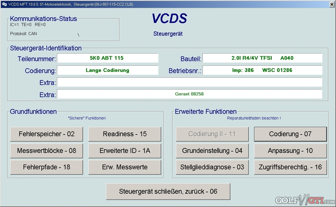Click the empty first Extra field
The image size is (336, 207).
(190, 82)
